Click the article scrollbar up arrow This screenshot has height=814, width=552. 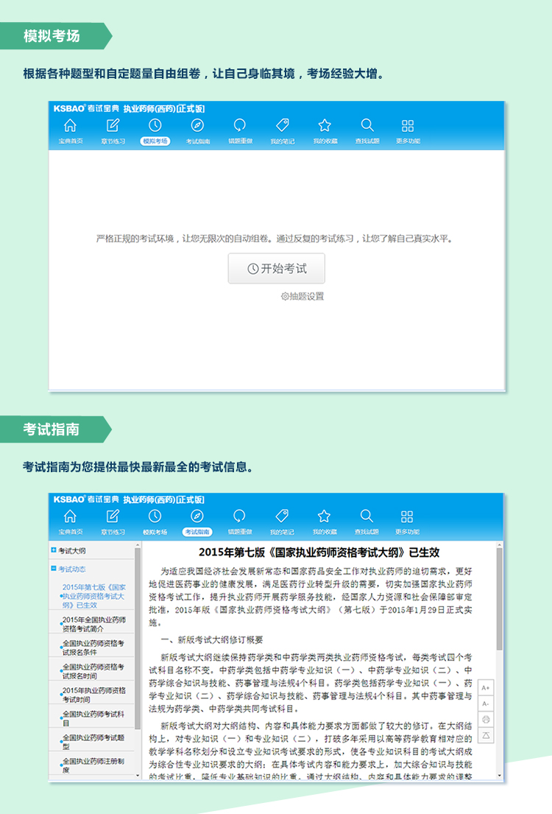(499, 545)
